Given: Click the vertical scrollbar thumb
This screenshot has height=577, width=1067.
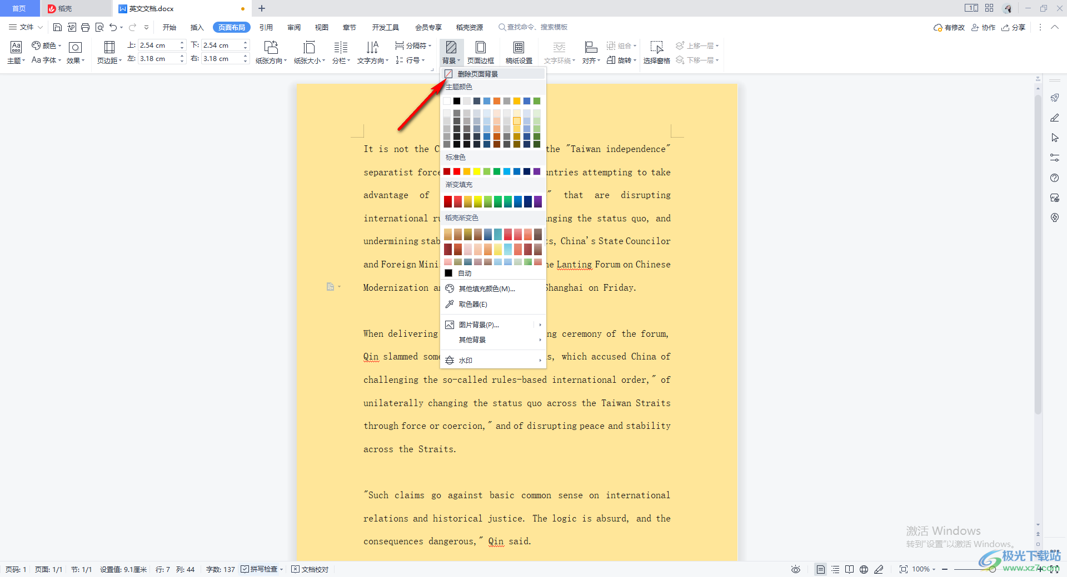Looking at the screenshot, I should pyautogui.click(x=1038, y=255).
